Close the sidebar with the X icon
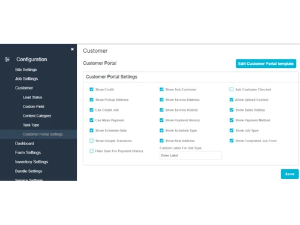The height and width of the screenshot is (225, 300). tap(72, 49)
